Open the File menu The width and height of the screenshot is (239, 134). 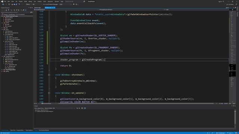coord(5,1)
